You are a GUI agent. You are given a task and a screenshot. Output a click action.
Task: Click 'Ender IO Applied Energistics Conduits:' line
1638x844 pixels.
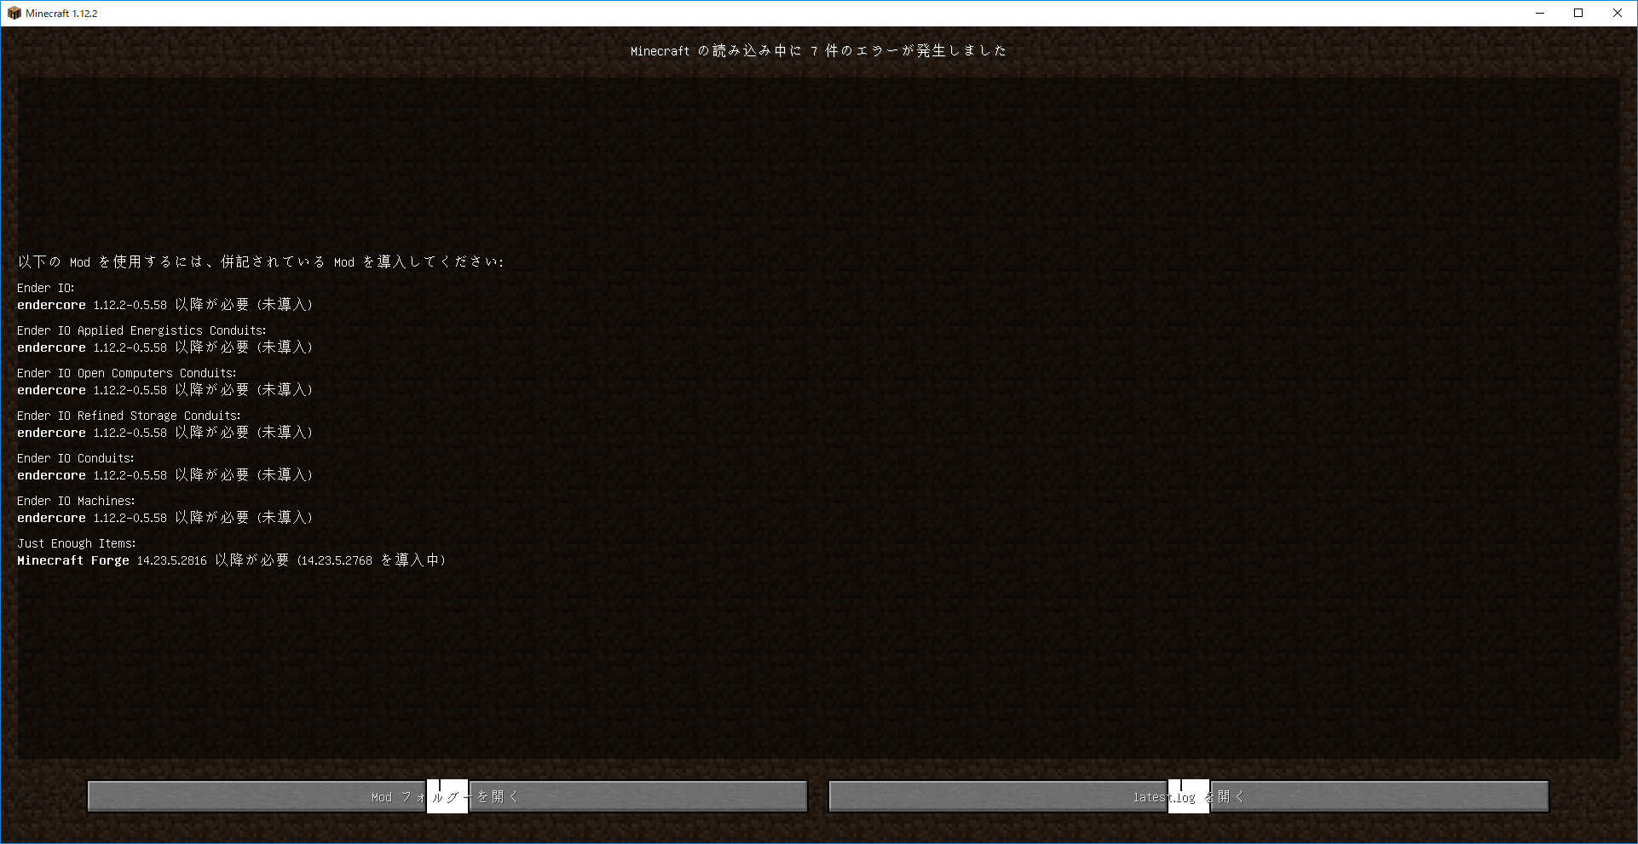pos(141,330)
